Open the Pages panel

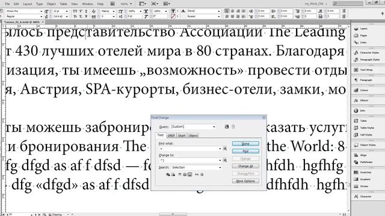point(360,35)
